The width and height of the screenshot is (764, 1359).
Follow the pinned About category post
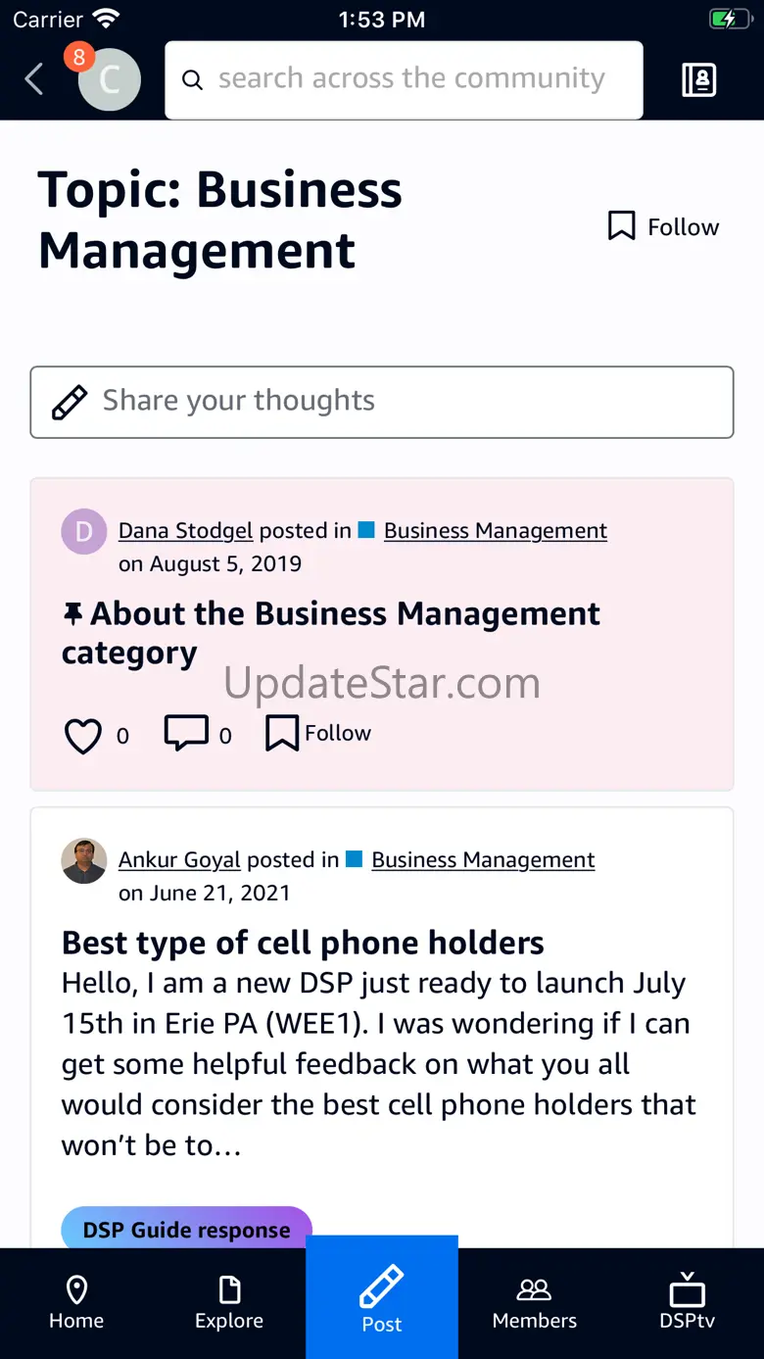click(319, 733)
